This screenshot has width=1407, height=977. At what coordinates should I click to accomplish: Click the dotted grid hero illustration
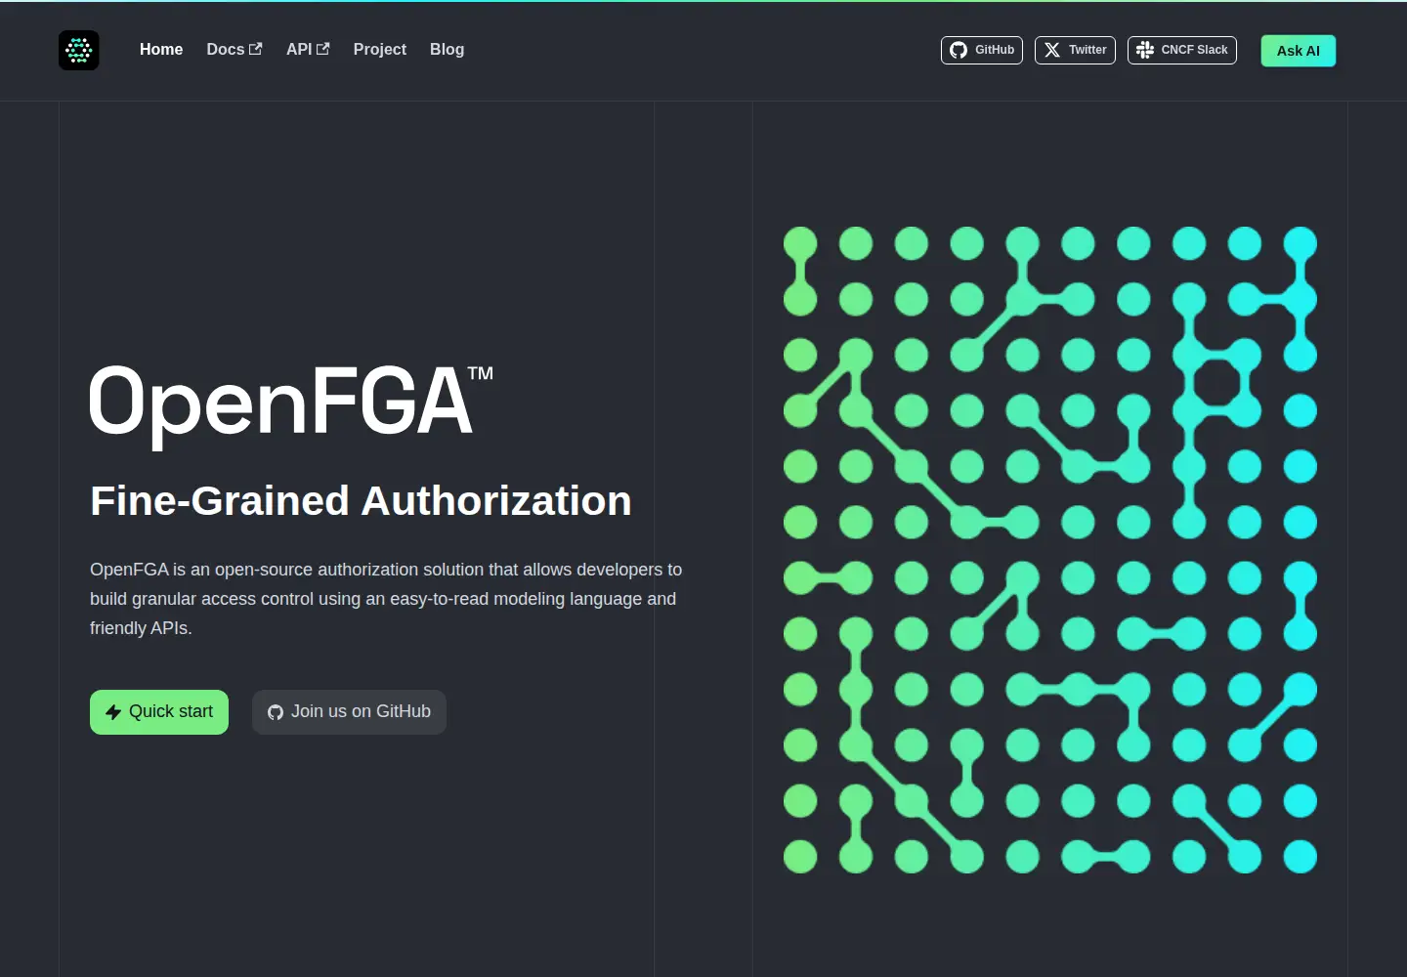point(1050,550)
